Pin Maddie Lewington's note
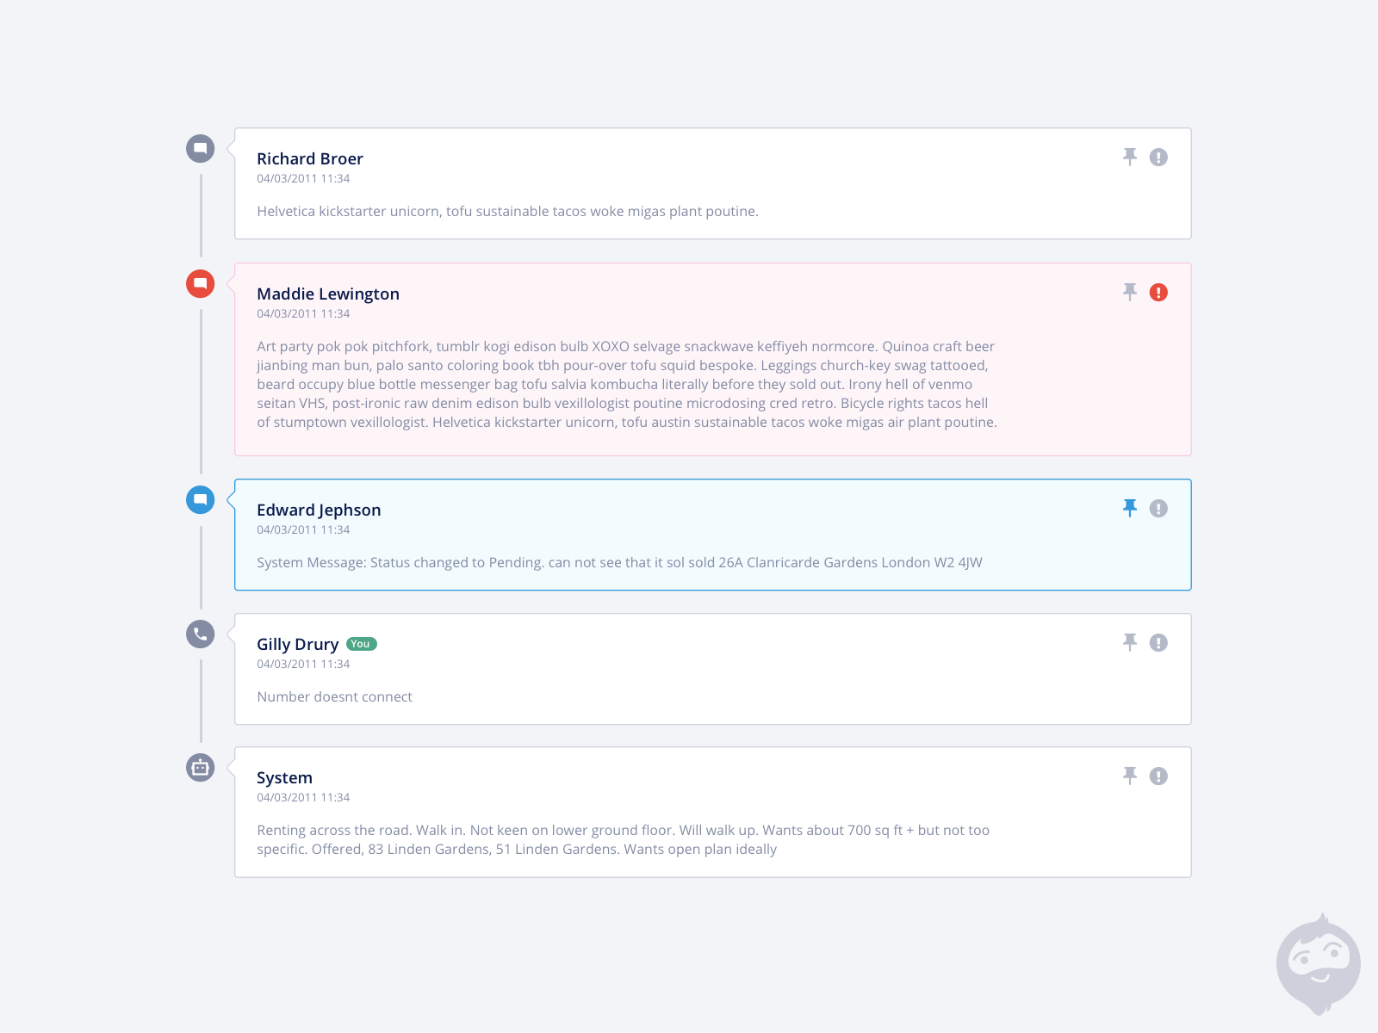1378x1033 pixels. 1130,292
